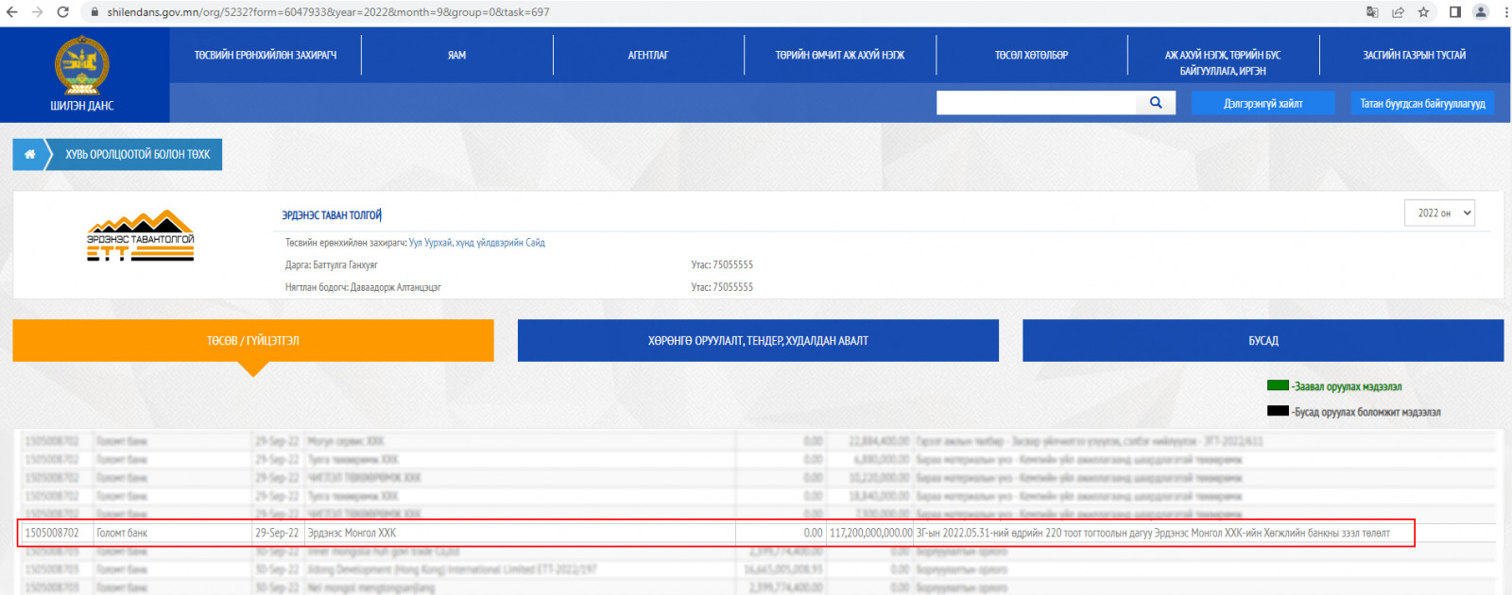Switch to the БУСАД tab

1263,341
